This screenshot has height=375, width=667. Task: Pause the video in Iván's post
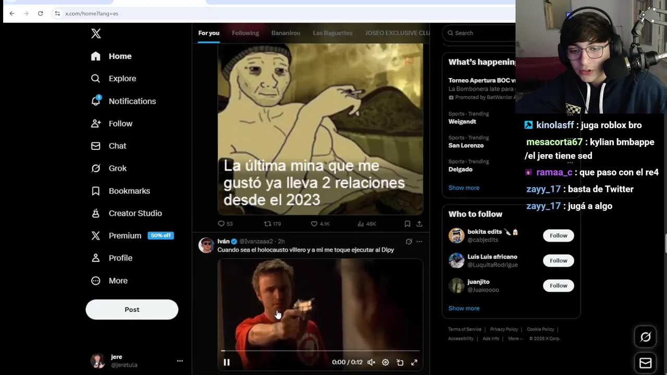click(227, 362)
